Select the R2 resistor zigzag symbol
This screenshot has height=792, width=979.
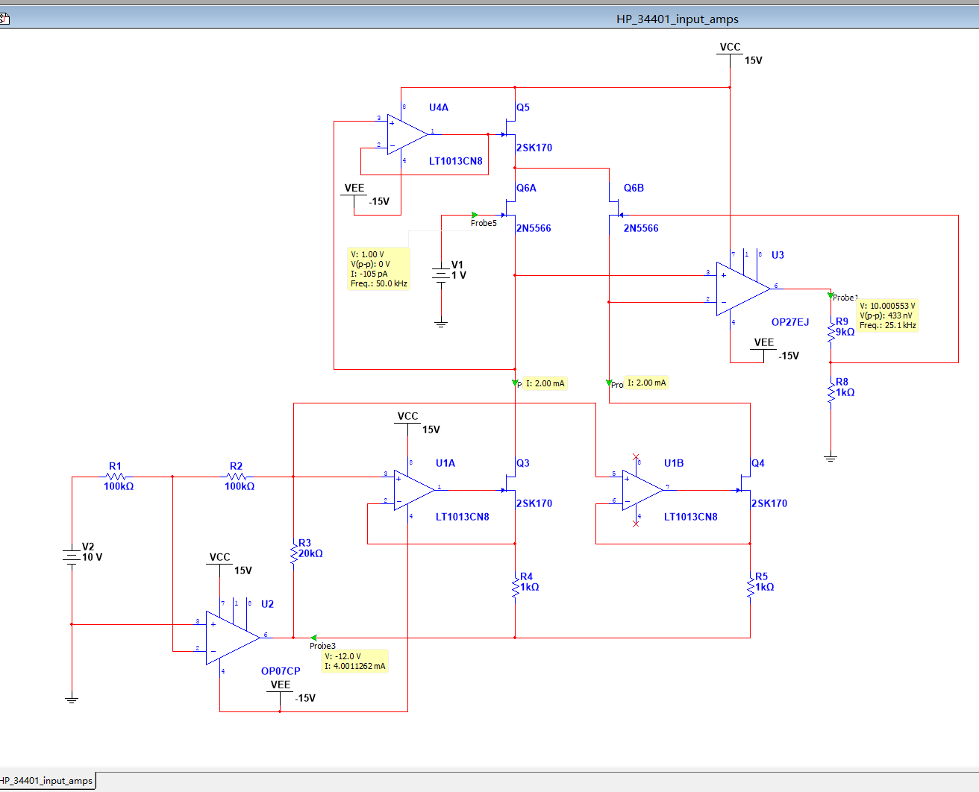(x=237, y=477)
